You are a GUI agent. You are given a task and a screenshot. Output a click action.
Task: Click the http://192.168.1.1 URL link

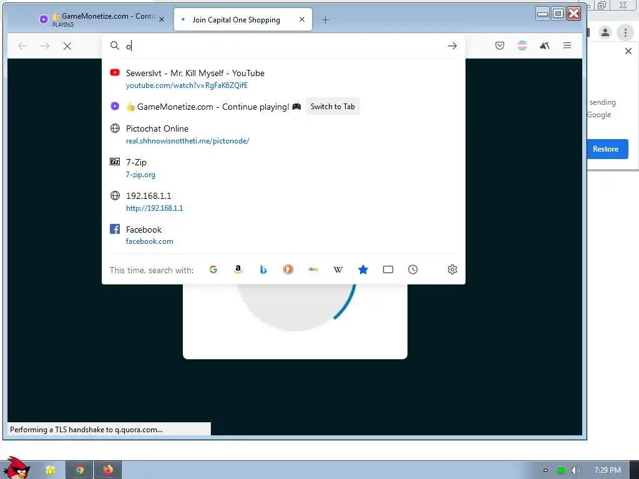tap(155, 208)
